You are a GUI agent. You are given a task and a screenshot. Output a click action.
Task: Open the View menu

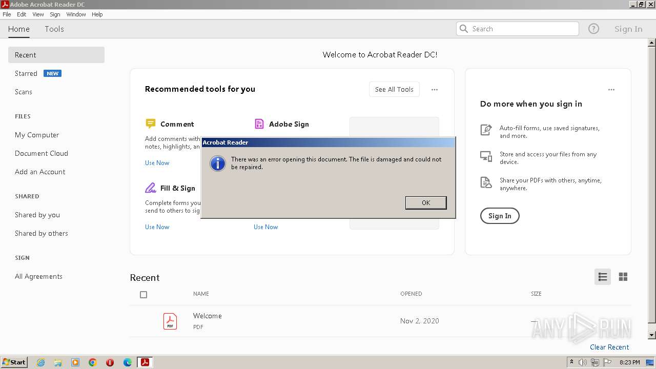tap(38, 14)
